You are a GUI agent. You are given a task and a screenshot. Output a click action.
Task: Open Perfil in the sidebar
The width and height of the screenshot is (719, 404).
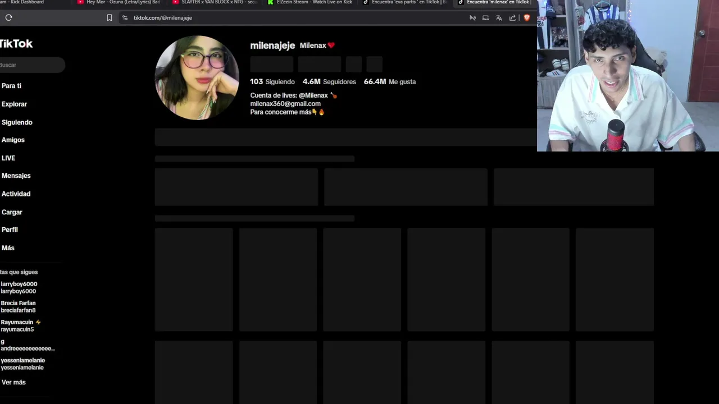coord(10,229)
